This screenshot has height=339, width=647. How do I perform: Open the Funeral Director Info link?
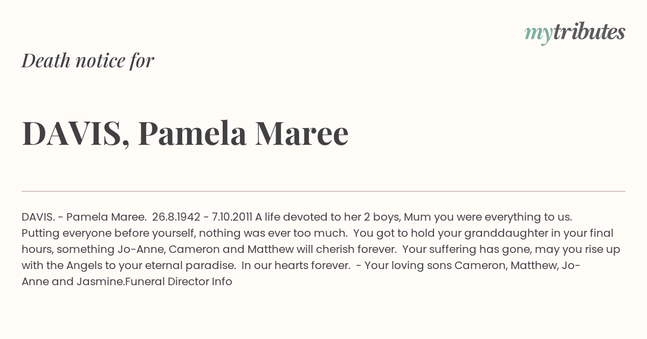click(178, 281)
